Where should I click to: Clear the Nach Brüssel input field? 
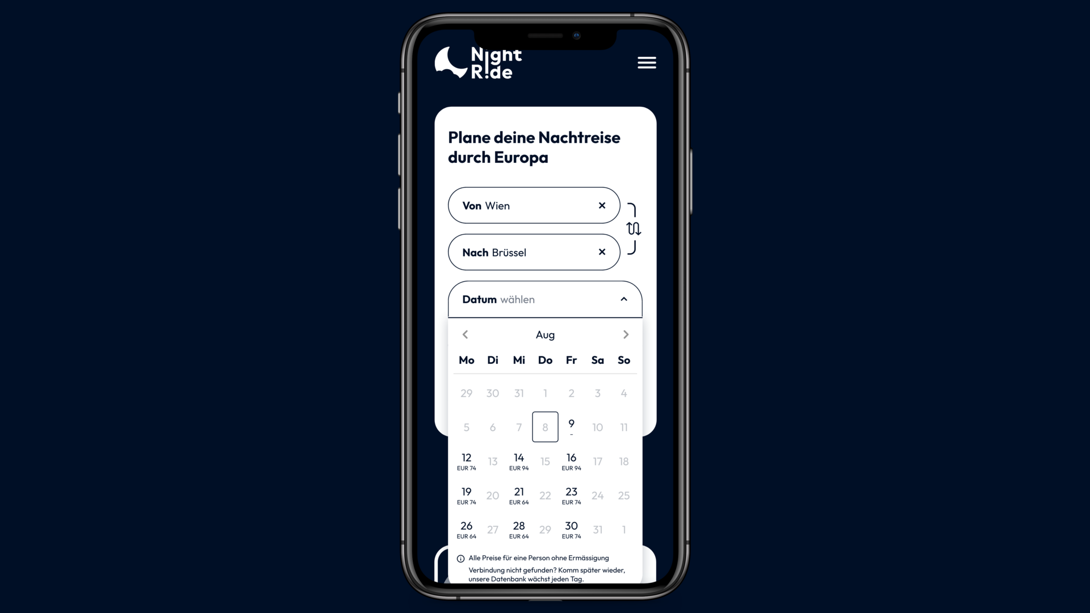coord(602,251)
